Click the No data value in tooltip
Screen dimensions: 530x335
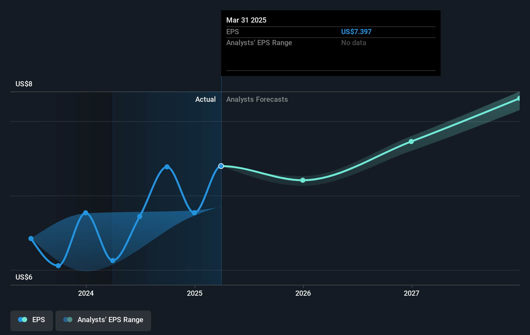[354, 43]
